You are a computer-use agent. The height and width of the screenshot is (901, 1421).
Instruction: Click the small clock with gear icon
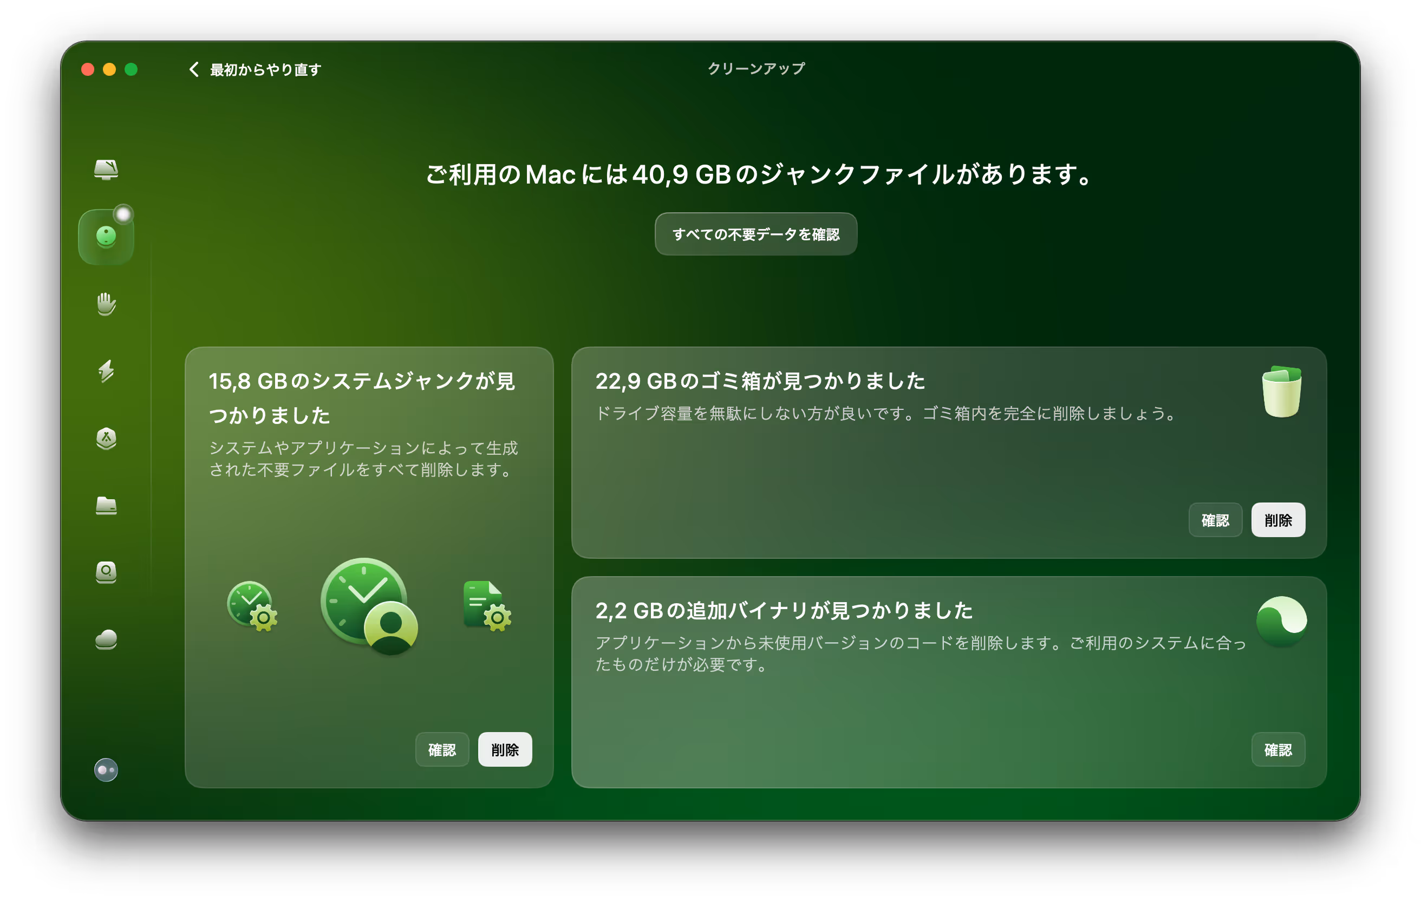[x=252, y=606]
